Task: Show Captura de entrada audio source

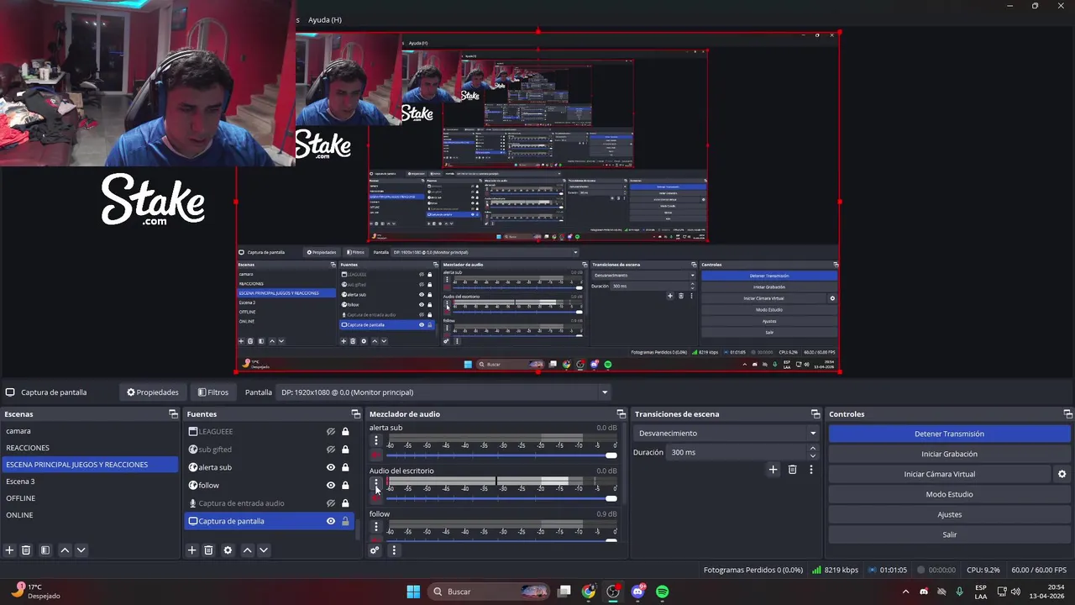Action: (331, 503)
